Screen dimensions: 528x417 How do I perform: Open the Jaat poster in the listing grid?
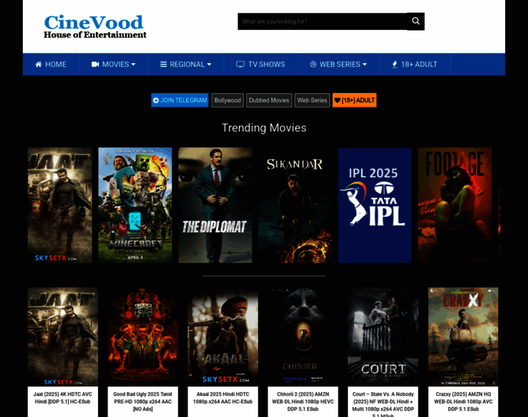click(63, 337)
